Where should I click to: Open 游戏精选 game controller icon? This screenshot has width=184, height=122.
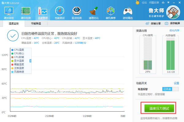click(x=128, y=13)
